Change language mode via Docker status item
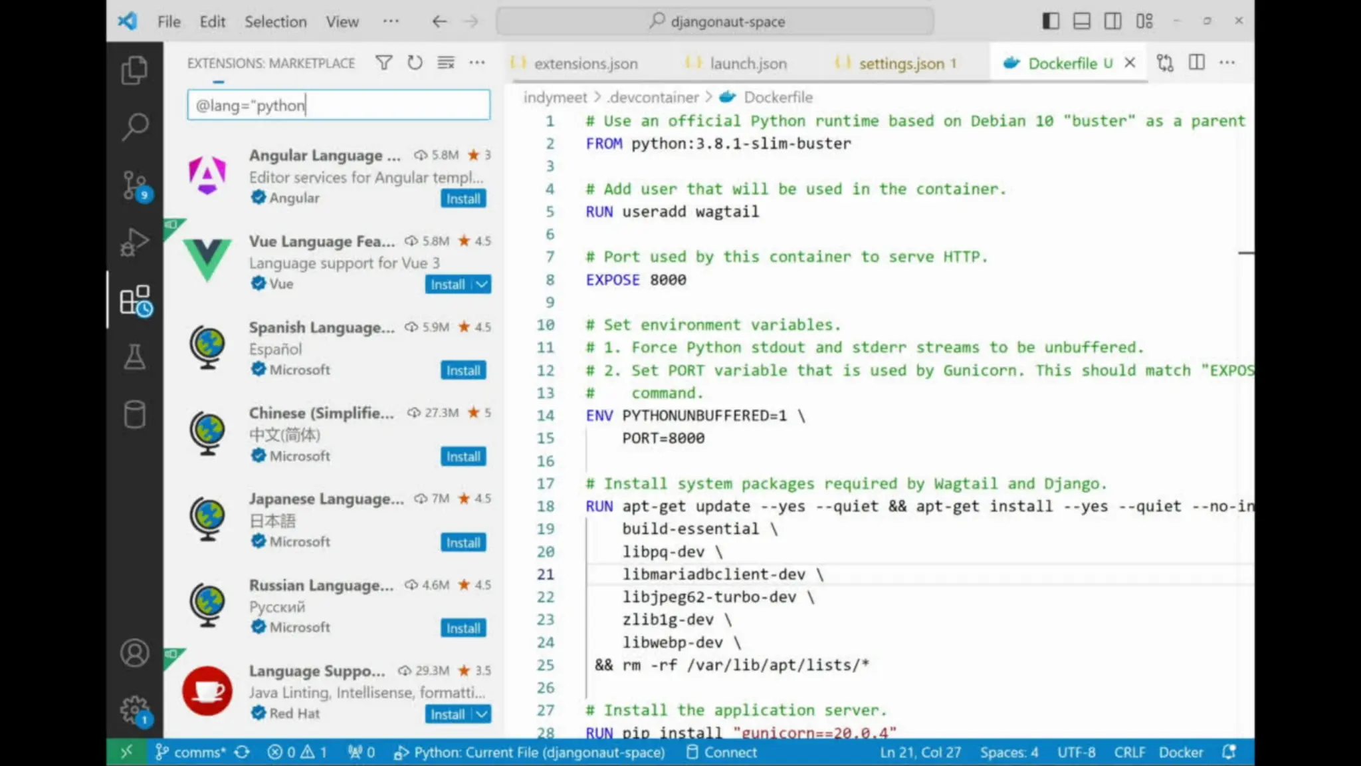This screenshot has width=1361, height=766. tap(1181, 752)
